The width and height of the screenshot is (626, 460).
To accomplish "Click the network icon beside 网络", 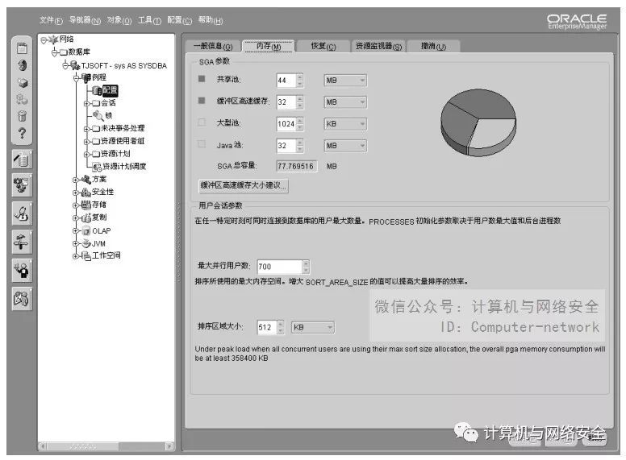I will coord(53,39).
